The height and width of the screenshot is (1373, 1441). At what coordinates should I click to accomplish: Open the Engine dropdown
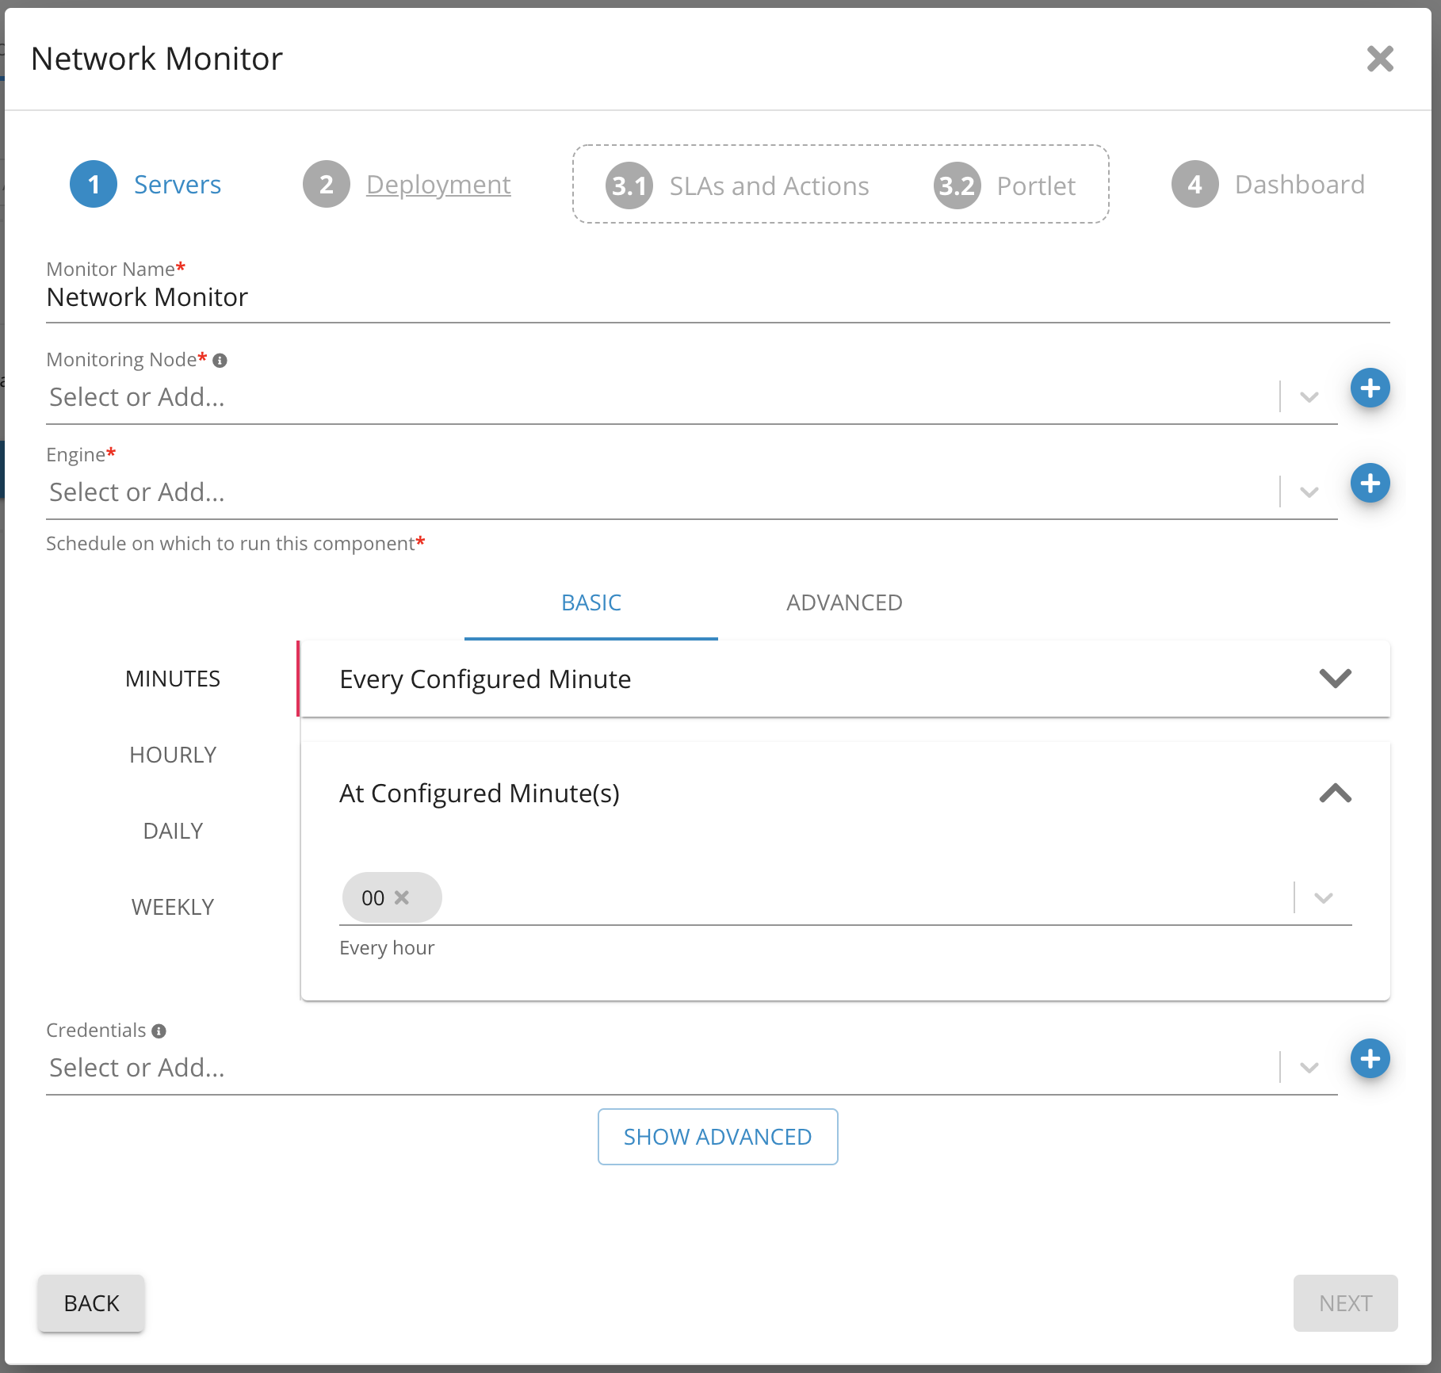(x=1309, y=492)
